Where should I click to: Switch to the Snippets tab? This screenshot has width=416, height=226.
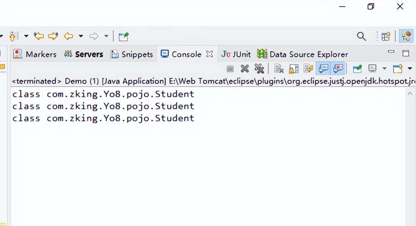pos(132,54)
